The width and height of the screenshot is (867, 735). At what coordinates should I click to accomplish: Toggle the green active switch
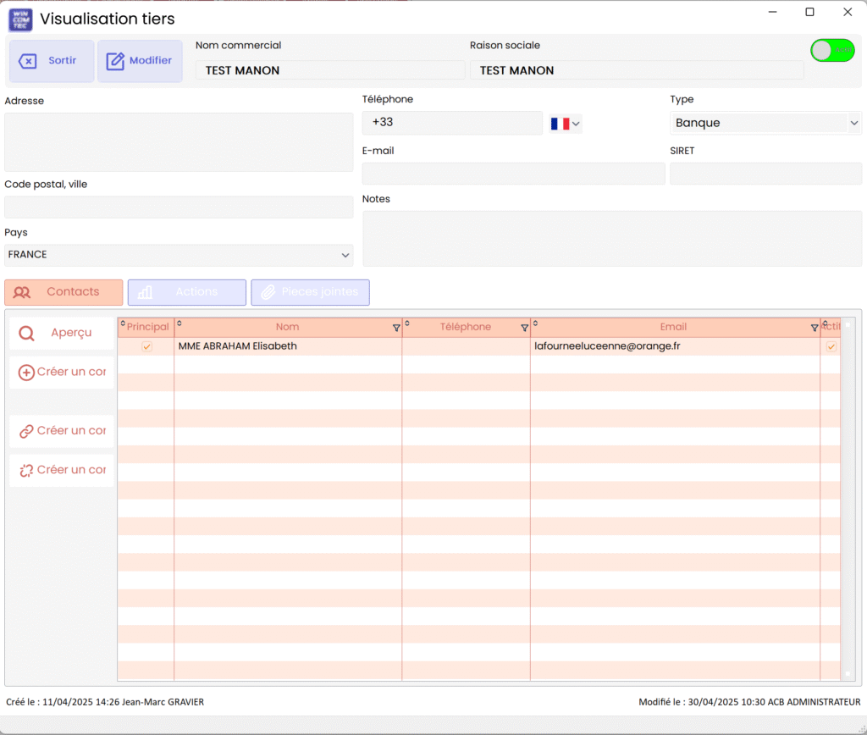[832, 51]
